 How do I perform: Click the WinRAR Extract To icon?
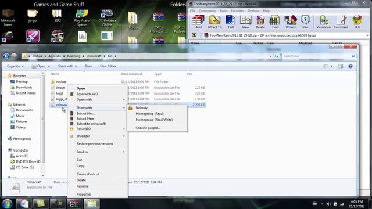click(x=214, y=22)
